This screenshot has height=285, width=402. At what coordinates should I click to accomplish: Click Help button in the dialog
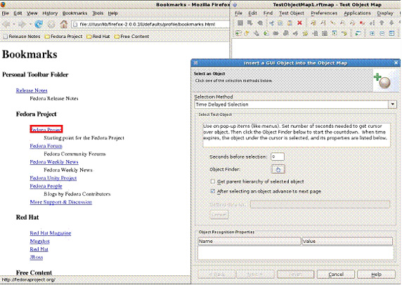point(376,274)
